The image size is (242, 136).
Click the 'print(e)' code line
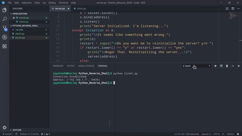click(88, 39)
